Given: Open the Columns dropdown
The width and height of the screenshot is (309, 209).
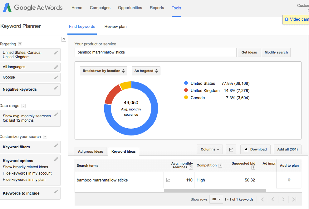Looking at the screenshot, I should click(x=210, y=149).
